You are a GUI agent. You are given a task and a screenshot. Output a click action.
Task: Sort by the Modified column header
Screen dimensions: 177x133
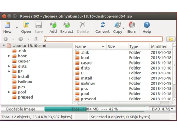(161, 46)
